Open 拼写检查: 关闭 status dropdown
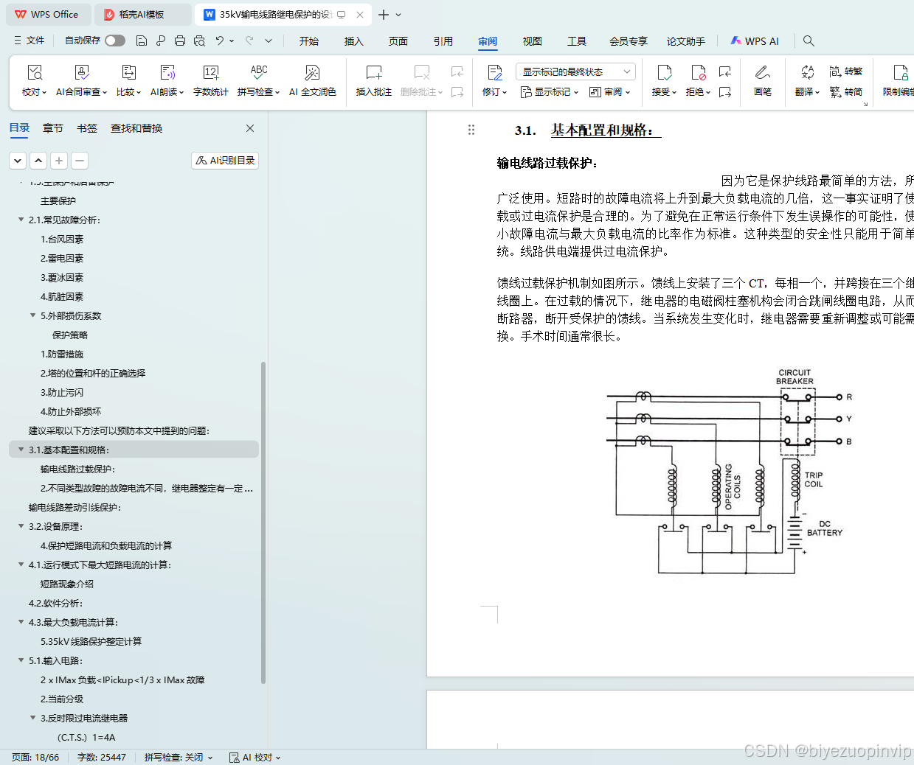The height and width of the screenshot is (765, 914). tap(179, 757)
